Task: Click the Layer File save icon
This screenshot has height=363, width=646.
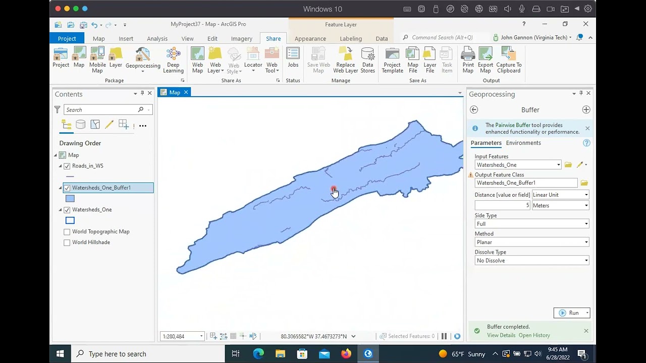Action: [x=430, y=60]
